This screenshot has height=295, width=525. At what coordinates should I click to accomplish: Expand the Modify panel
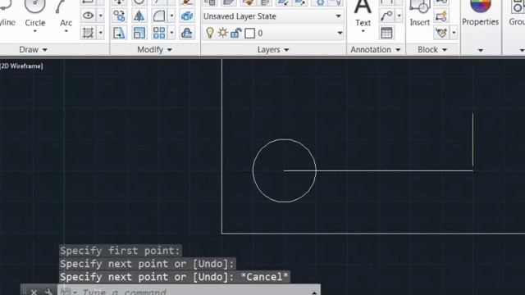(x=154, y=49)
